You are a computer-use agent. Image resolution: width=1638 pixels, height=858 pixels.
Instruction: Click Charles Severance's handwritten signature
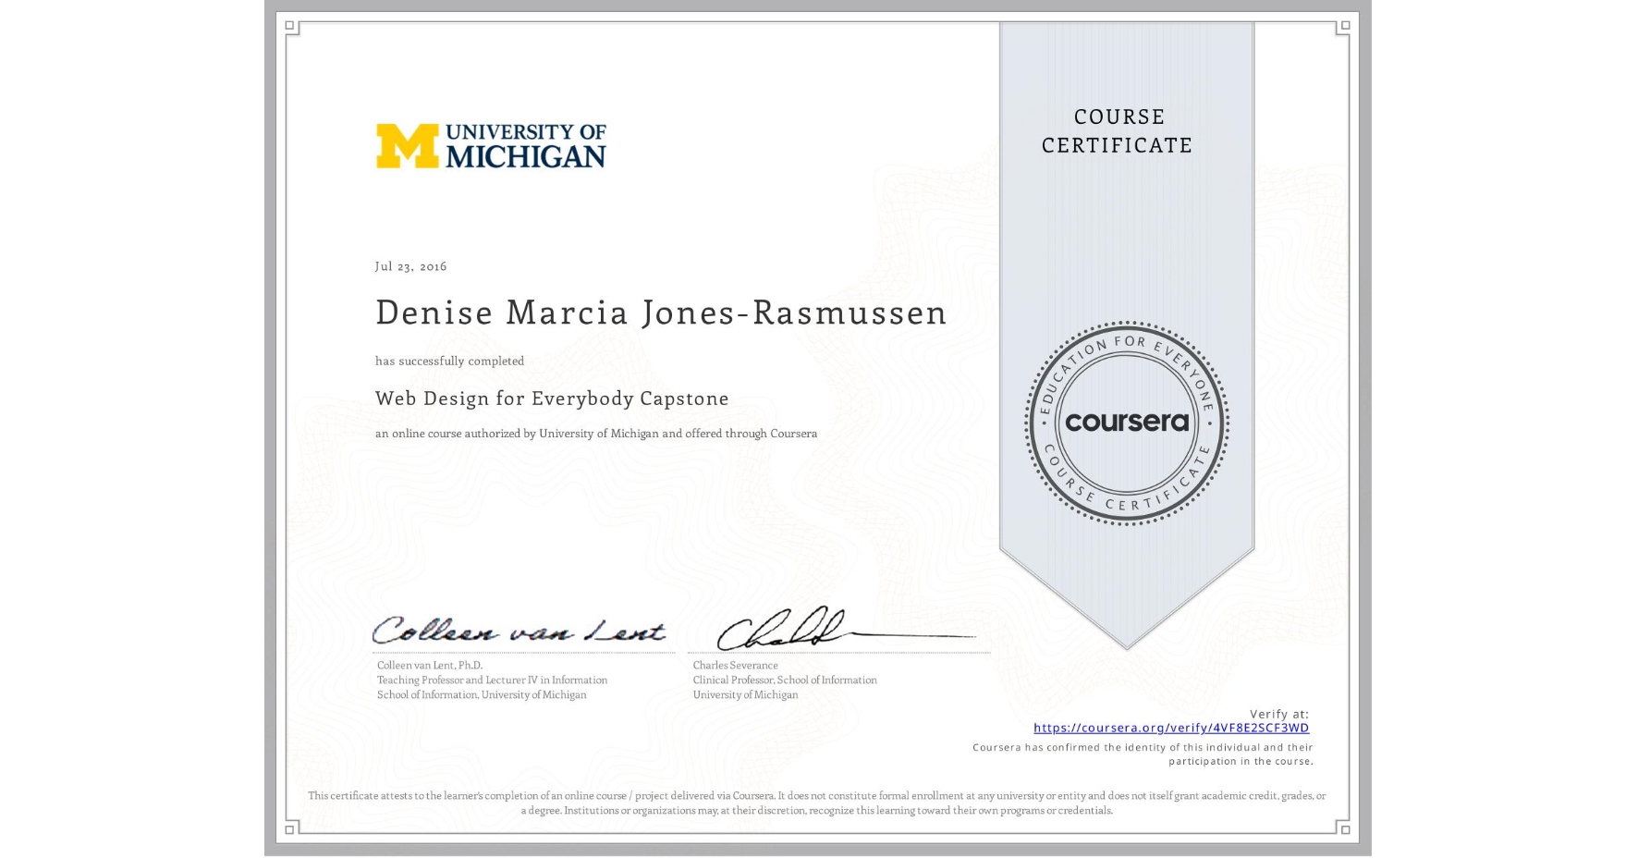[846, 630]
